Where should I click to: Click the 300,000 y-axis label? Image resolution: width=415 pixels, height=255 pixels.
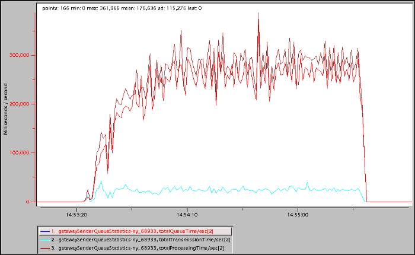(19, 55)
